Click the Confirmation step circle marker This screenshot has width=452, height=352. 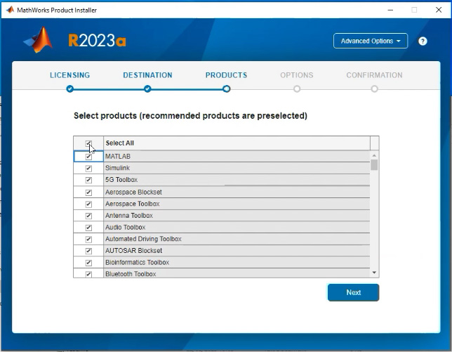374,89
